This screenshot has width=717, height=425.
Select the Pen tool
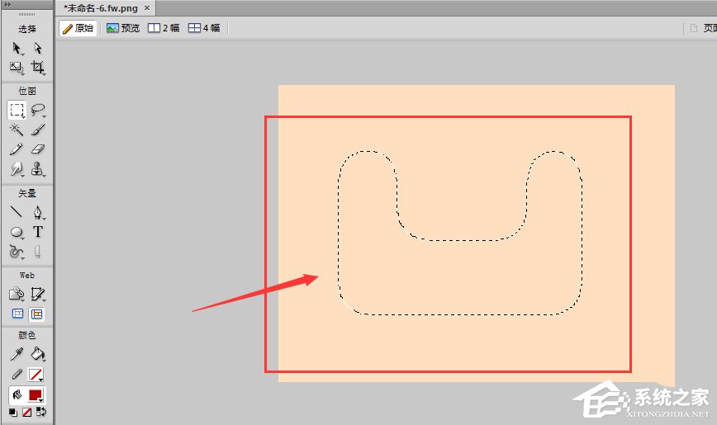(38, 212)
